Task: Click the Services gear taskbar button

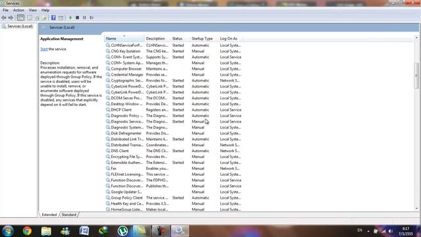Action: click(x=180, y=231)
